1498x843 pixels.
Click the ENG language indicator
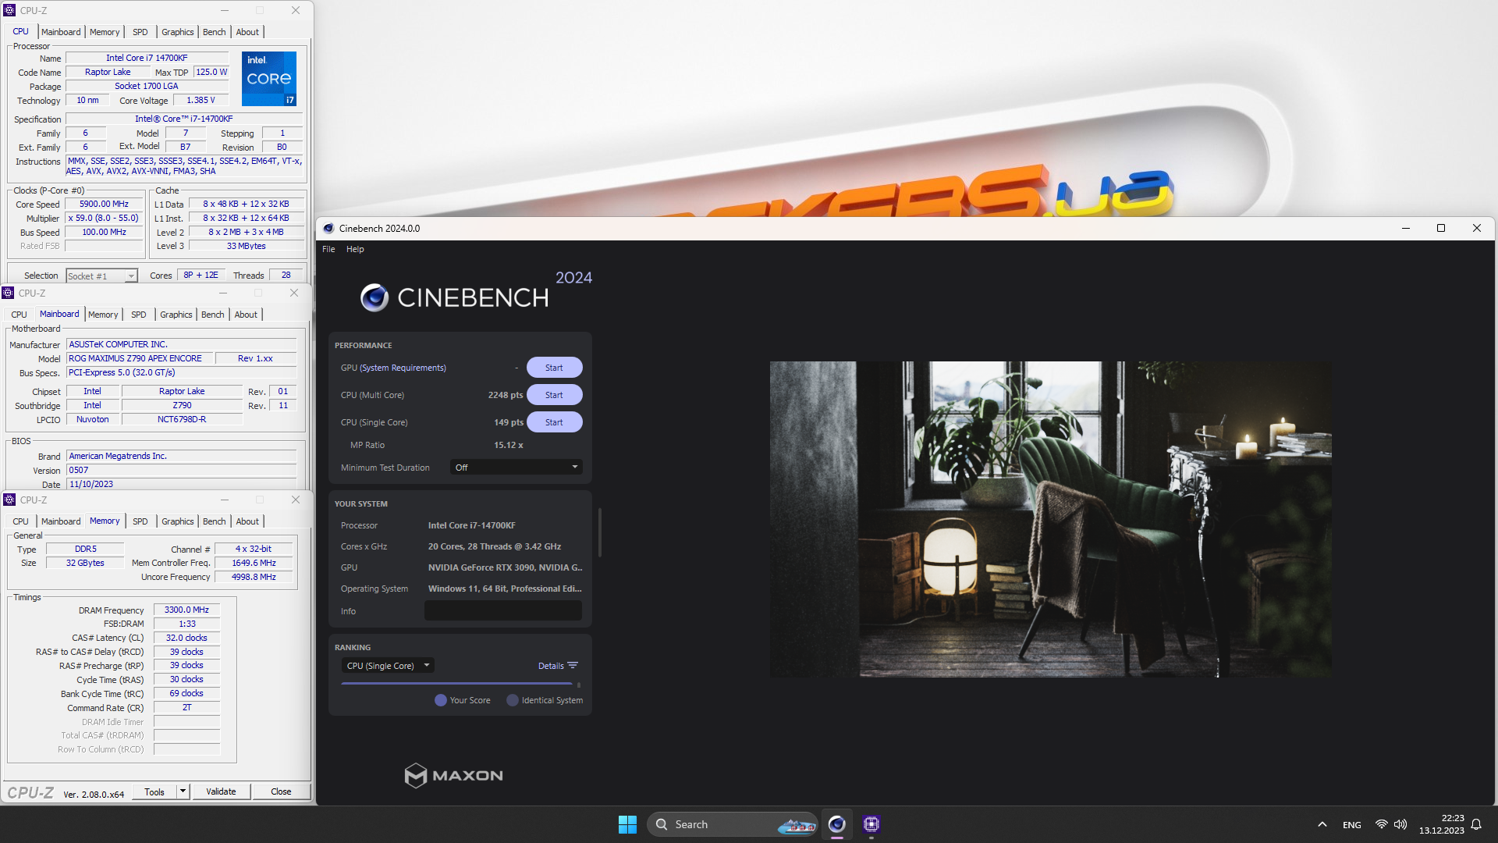pos(1352,825)
